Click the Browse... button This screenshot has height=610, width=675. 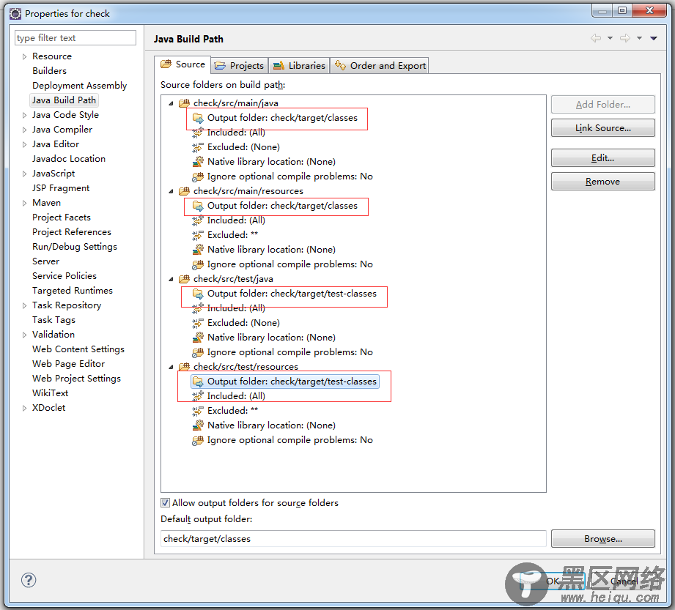pos(602,538)
